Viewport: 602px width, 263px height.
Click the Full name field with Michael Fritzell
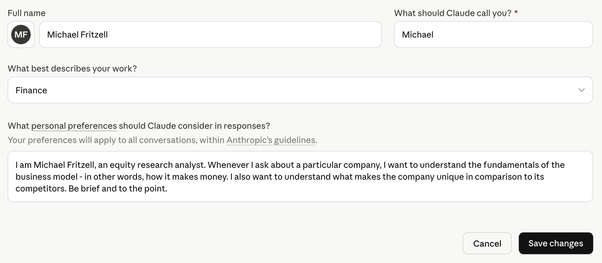[x=210, y=35]
